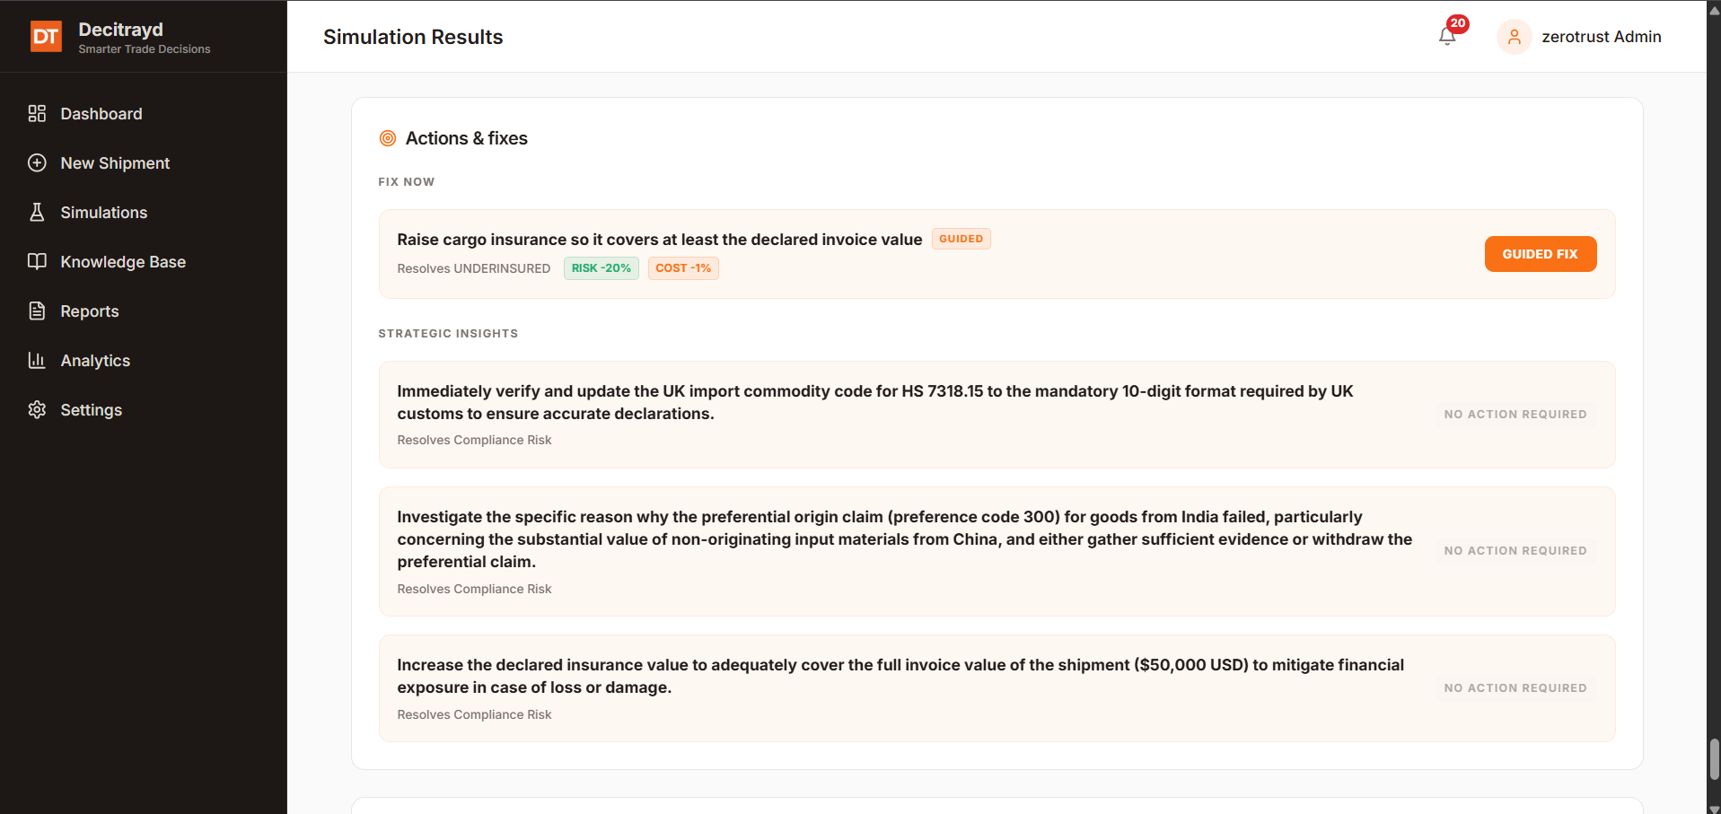Click the GUIDED tag badge
Image resolution: width=1721 pixels, height=814 pixels.
tap(961, 239)
